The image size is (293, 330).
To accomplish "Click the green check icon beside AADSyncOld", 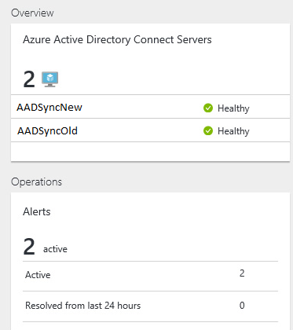I will [x=208, y=130].
